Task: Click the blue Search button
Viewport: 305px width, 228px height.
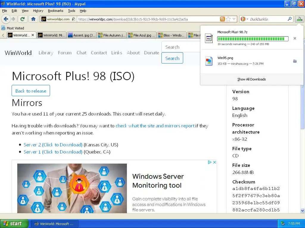Action: [x=172, y=58]
